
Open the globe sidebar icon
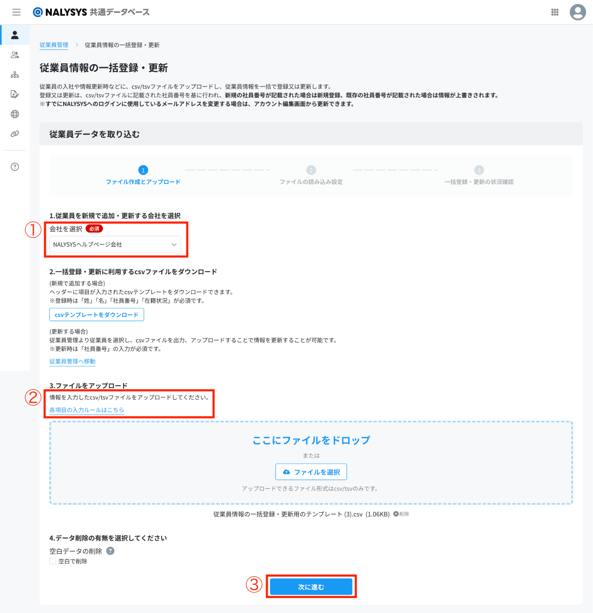15,114
